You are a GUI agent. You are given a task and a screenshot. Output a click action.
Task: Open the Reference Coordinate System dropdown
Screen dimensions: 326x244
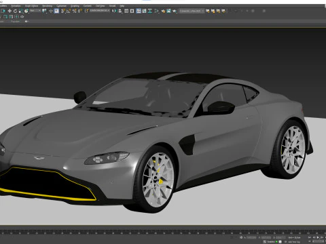click(x=35, y=11)
